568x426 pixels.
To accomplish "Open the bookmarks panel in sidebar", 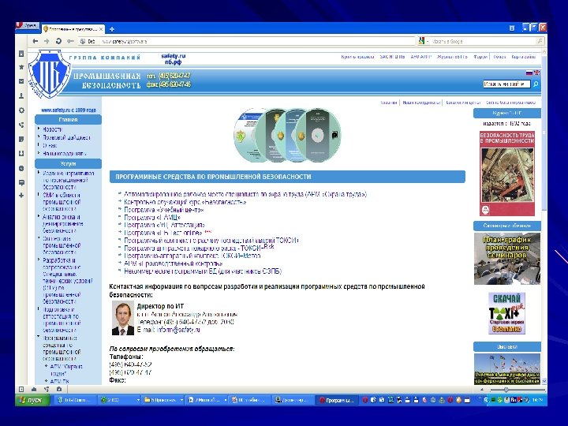I will pyautogui.click(x=21, y=54).
